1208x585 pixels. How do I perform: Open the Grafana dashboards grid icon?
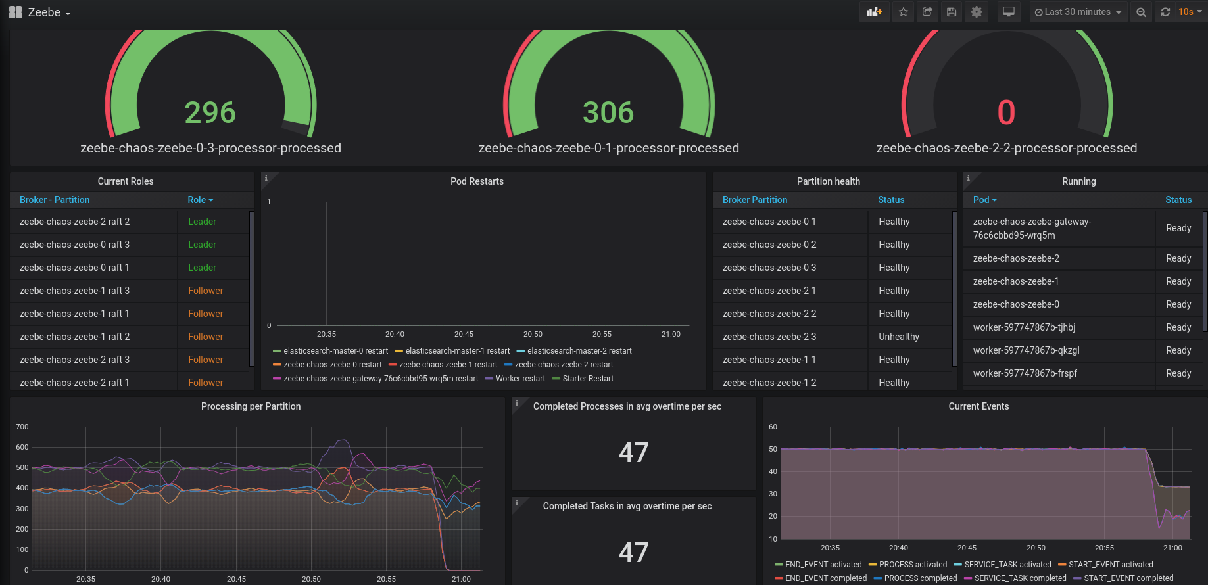tap(15, 12)
